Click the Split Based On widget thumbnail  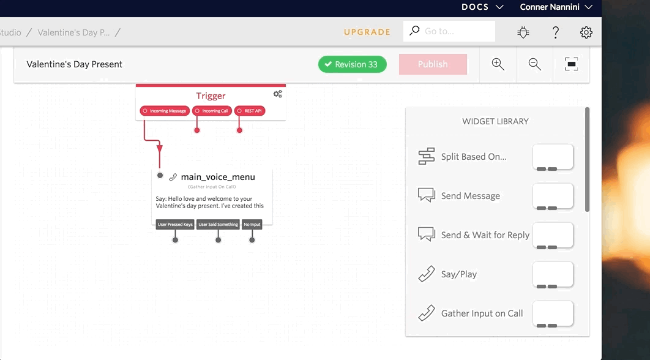pos(553,157)
